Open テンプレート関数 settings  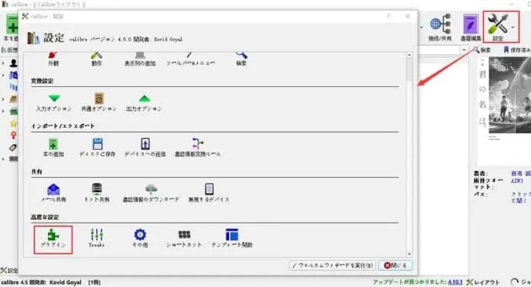[x=232, y=239]
